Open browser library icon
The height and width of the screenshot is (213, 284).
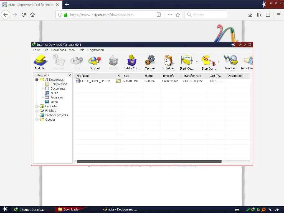(x=259, y=15)
